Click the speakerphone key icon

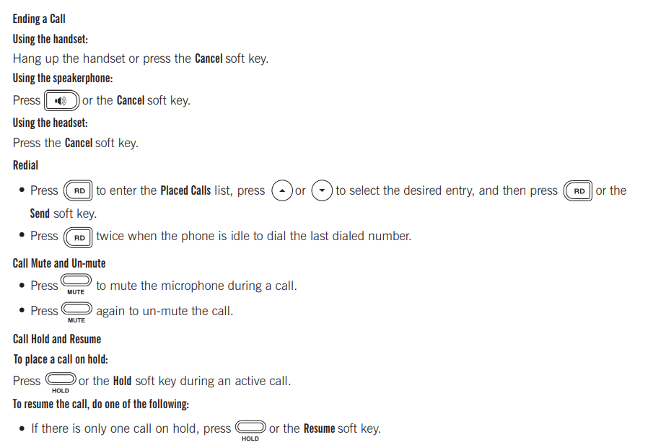tap(61, 100)
